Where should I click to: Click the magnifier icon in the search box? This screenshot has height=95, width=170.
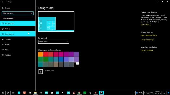(32, 13)
